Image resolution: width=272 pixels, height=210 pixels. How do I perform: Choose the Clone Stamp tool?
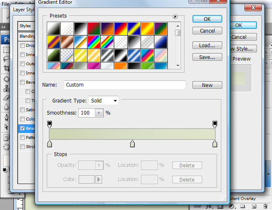(x=6, y=88)
